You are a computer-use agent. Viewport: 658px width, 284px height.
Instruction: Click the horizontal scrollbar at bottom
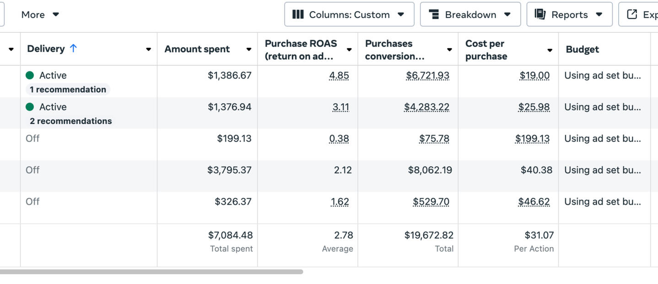[x=151, y=272]
